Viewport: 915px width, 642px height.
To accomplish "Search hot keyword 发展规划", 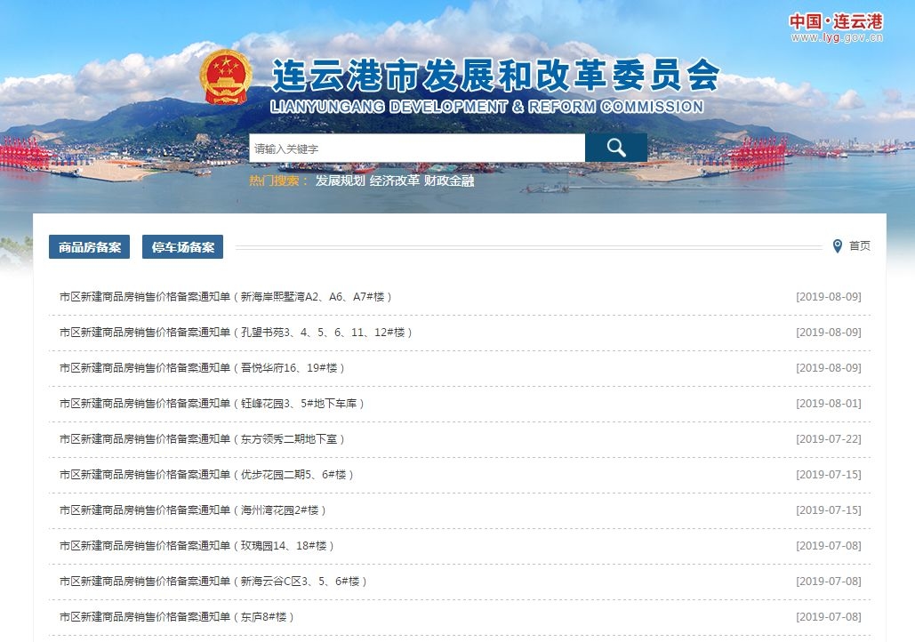I will pyautogui.click(x=341, y=181).
